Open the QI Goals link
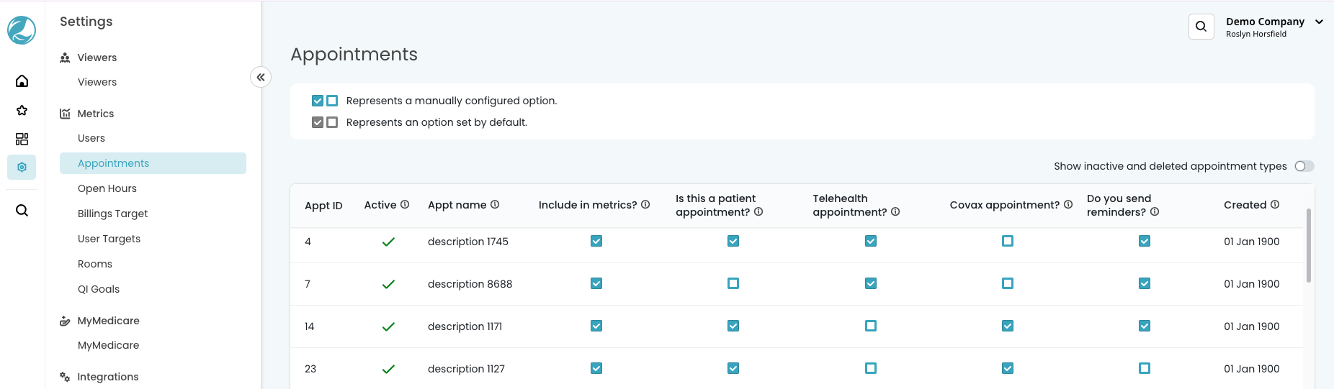Viewport: 1334px width, 389px height. (x=99, y=289)
